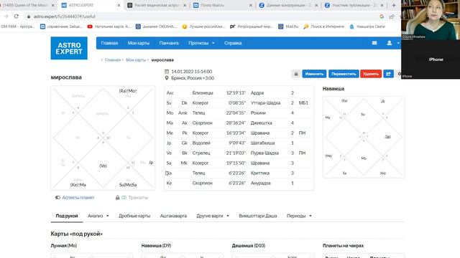The image size is (460, 258).
Task: Expand the Анализ dropdown tab
Action: click(x=98, y=216)
